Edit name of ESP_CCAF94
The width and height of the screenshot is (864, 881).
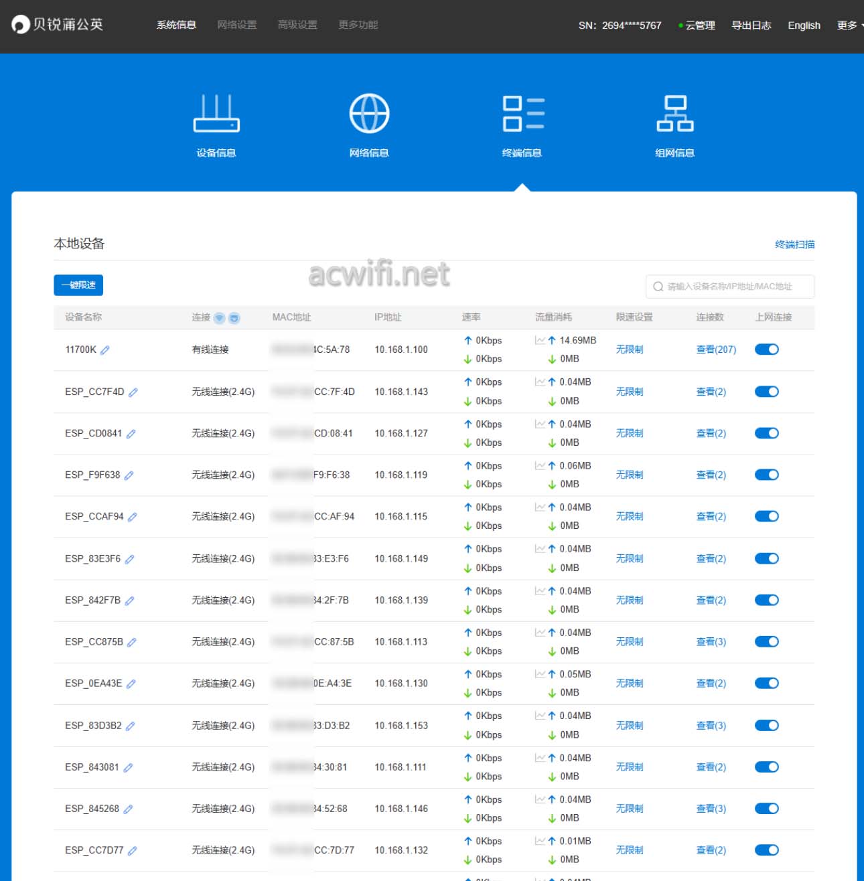pyautogui.click(x=133, y=517)
